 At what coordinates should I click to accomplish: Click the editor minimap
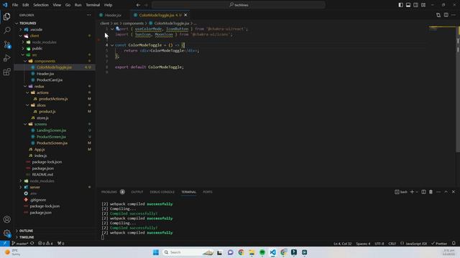[x=441, y=29]
